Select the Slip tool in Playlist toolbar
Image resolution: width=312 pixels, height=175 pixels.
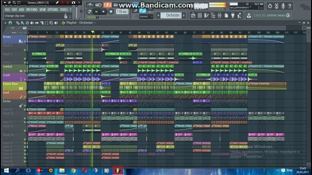(x=37, y=23)
